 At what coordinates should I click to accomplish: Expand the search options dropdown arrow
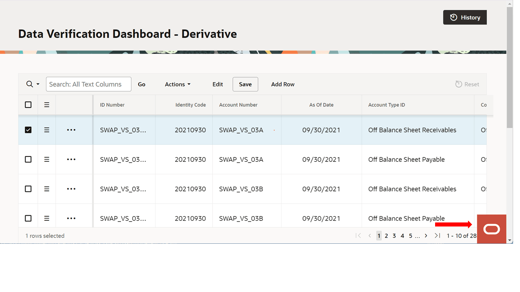(38, 84)
